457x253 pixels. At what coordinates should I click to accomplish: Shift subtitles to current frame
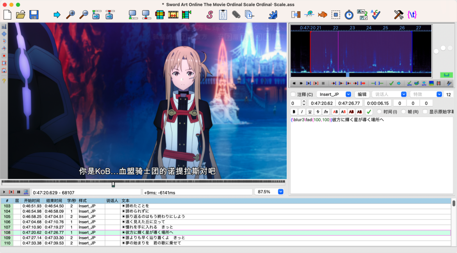point(187,14)
